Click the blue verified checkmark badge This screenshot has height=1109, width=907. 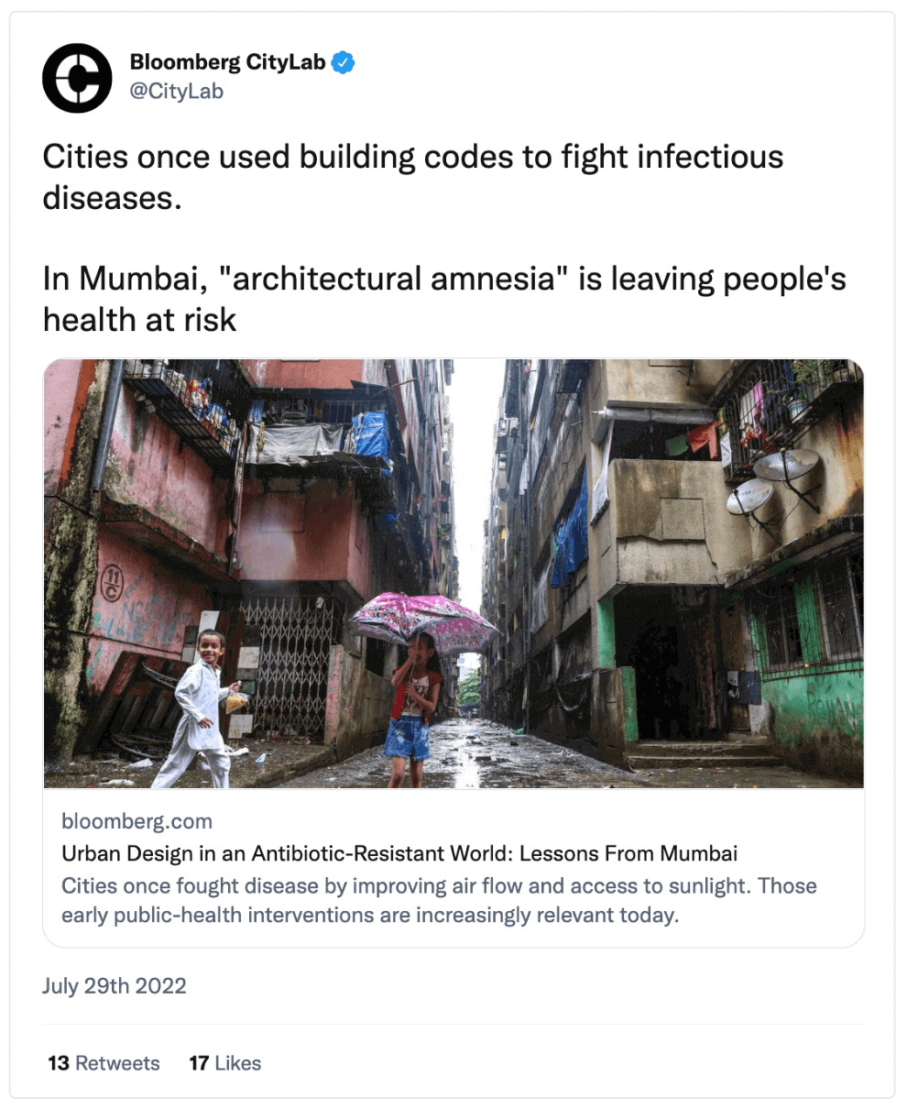pos(344,63)
